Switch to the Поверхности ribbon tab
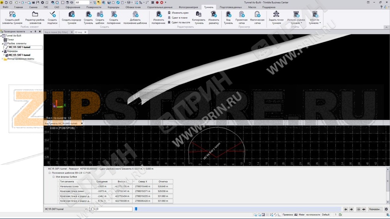Viewport: 390px width, 219px height. (x=94, y=7)
